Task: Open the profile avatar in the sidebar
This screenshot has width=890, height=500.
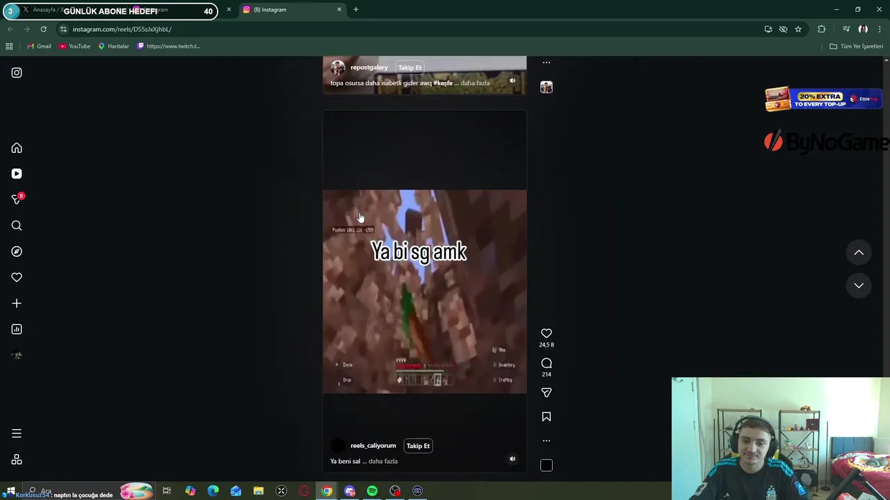Action: (17, 356)
